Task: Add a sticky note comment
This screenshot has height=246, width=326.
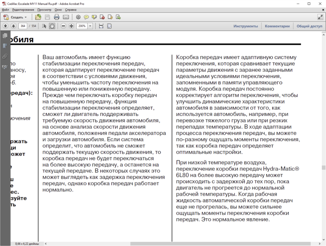Action: pos(86,17)
